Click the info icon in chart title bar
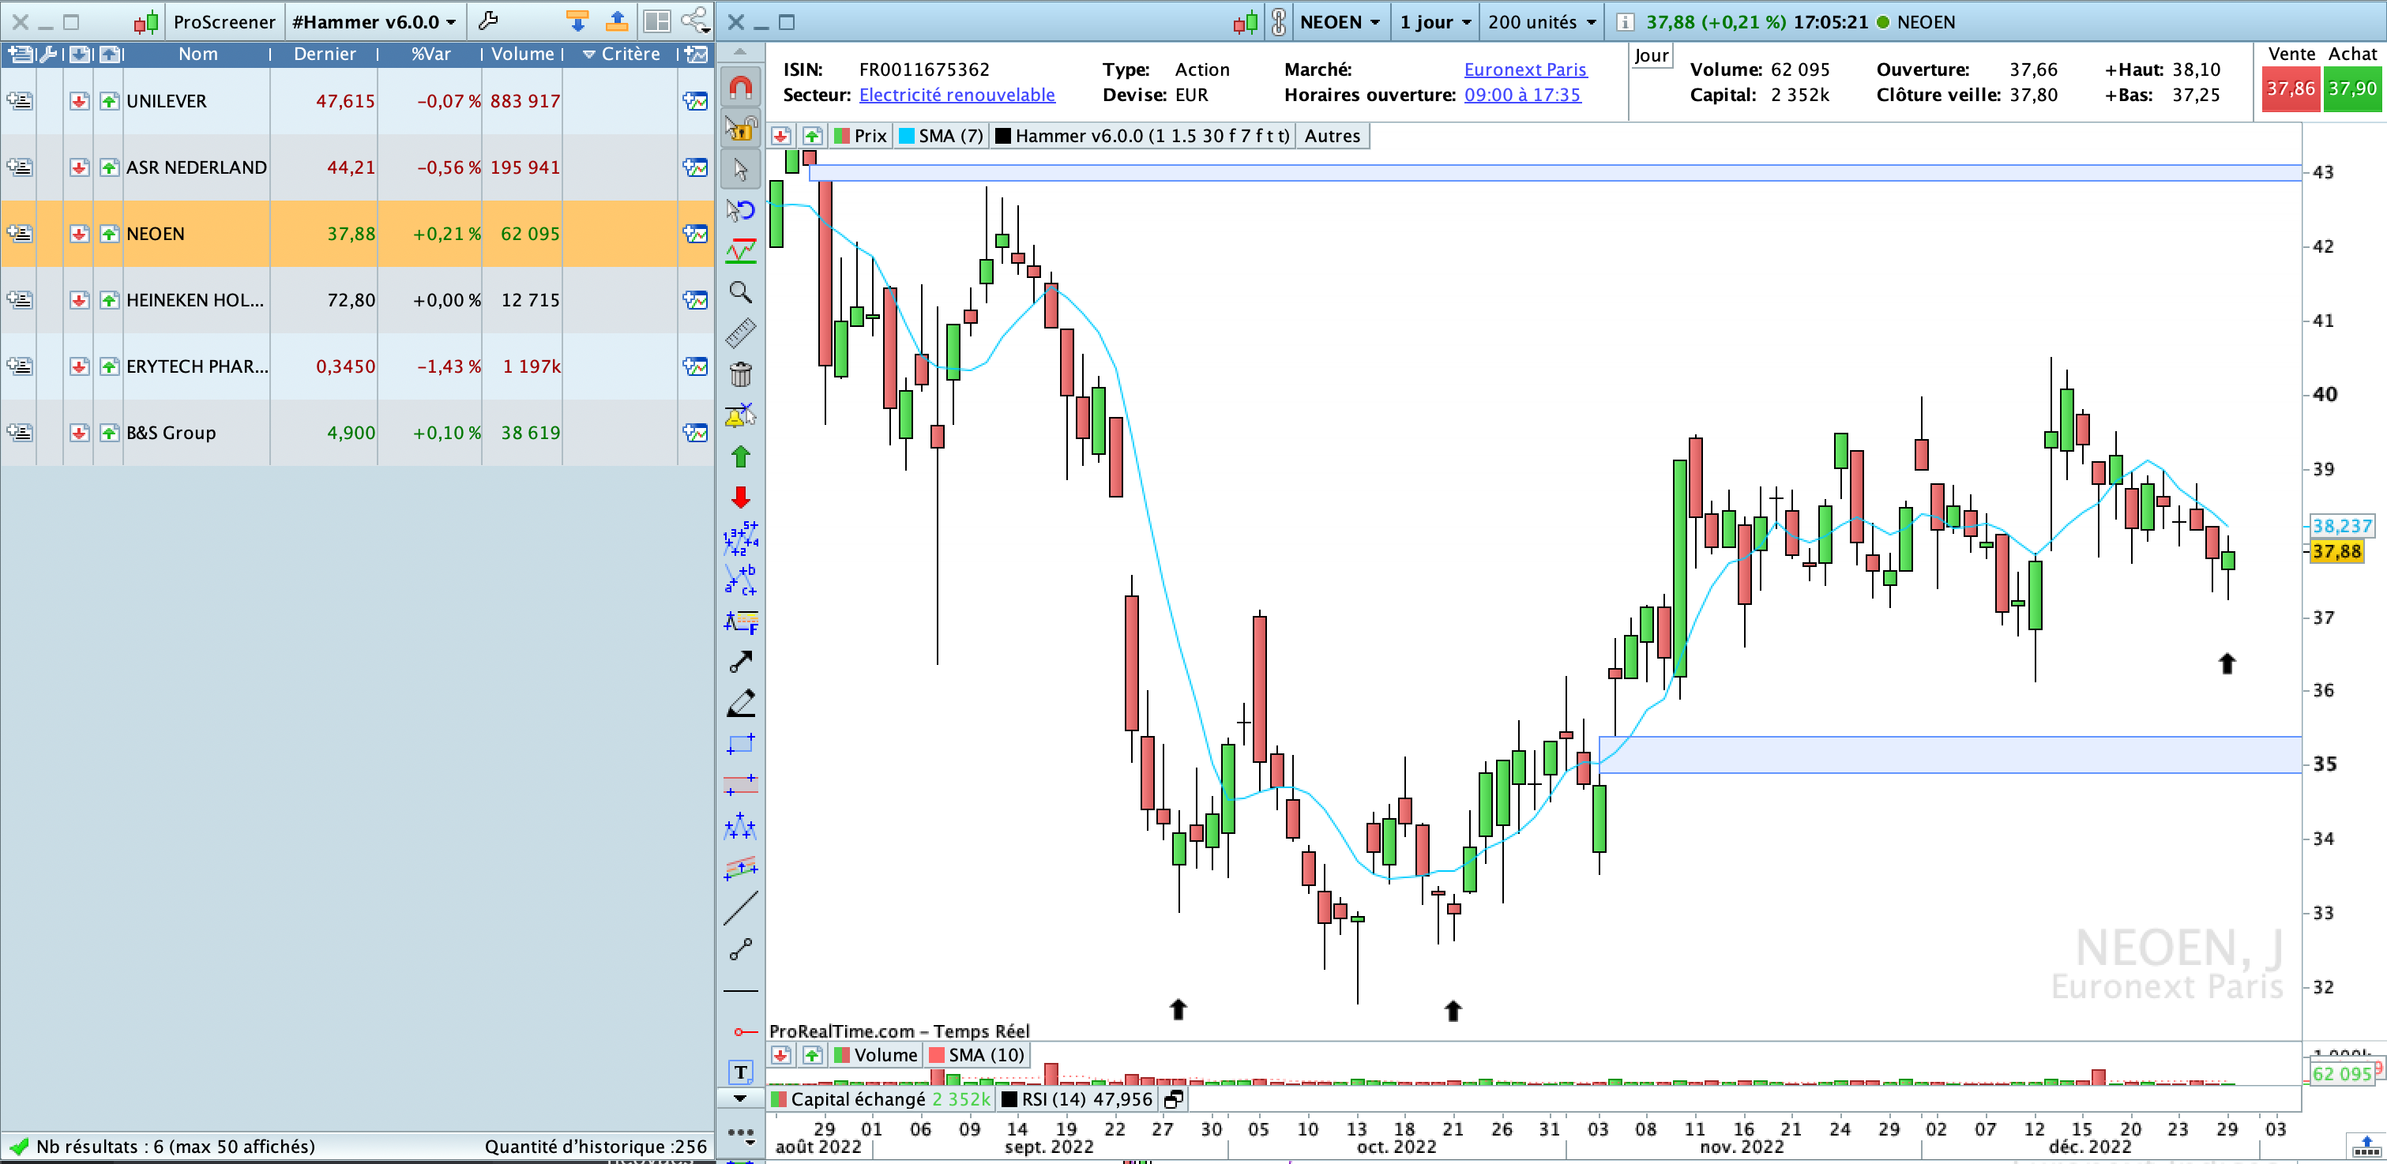 click(1625, 22)
